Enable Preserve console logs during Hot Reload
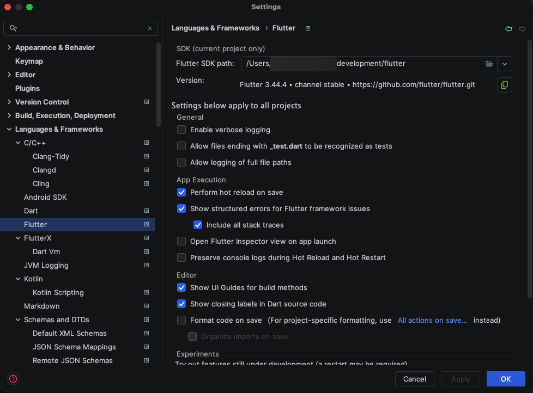Viewport: 533px width, 393px height. (x=181, y=257)
